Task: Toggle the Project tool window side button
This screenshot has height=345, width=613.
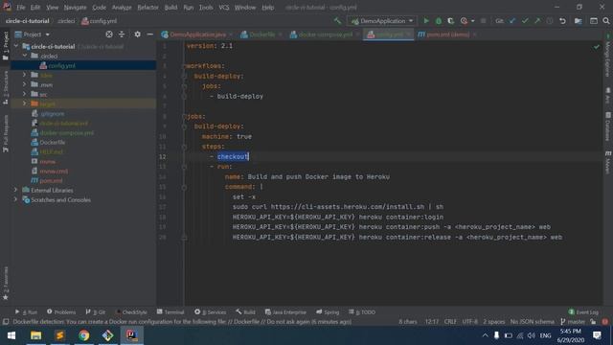Action: [x=6, y=46]
